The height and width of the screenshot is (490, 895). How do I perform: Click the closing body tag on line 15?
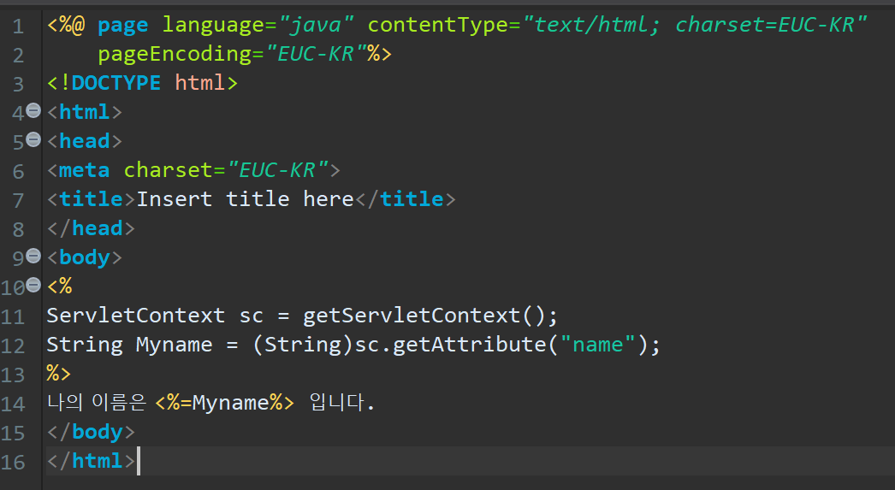(91, 432)
